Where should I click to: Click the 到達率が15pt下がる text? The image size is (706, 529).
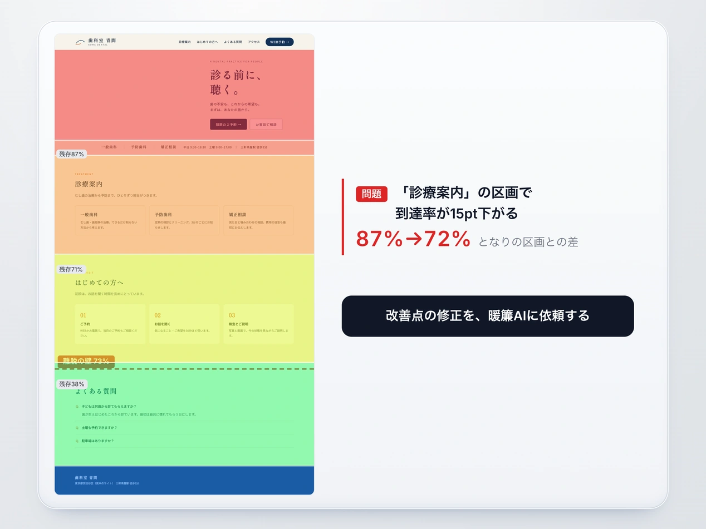pyautogui.click(x=457, y=213)
